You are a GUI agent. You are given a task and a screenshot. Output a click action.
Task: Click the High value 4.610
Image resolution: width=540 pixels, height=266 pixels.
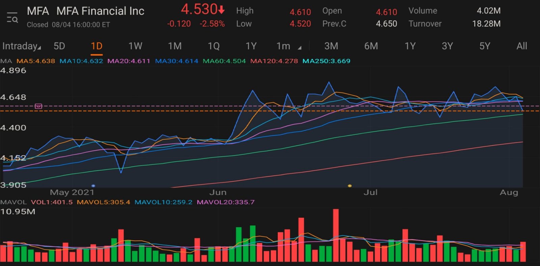click(x=300, y=12)
